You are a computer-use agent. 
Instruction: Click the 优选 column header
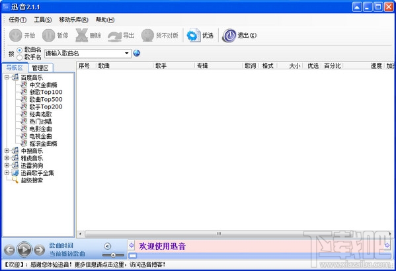pyautogui.click(x=313, y=65)
